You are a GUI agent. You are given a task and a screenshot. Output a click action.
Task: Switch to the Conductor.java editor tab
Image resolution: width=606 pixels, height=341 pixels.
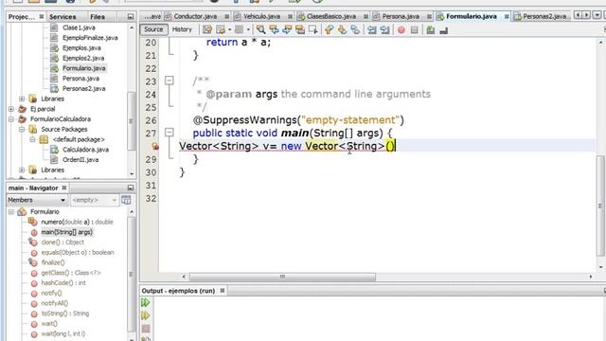[x=195, y=17]
